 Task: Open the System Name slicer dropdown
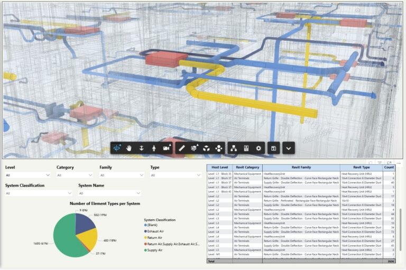(109, 193)
